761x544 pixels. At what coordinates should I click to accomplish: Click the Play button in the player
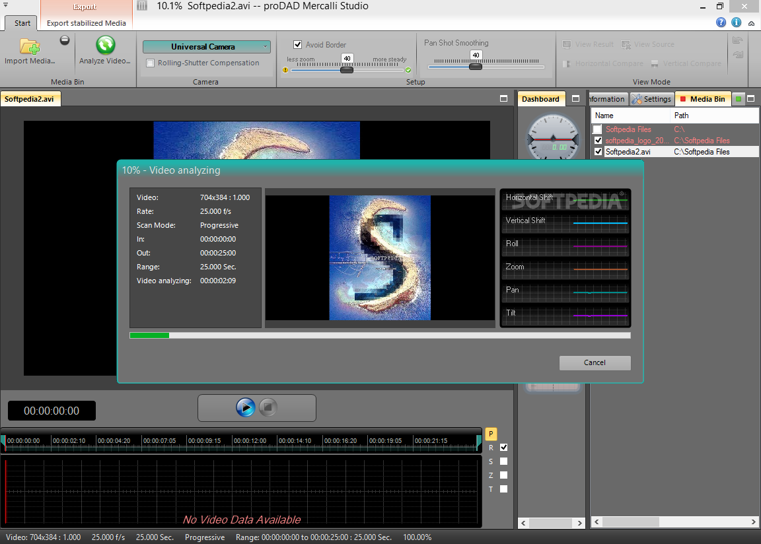point(246,407)
